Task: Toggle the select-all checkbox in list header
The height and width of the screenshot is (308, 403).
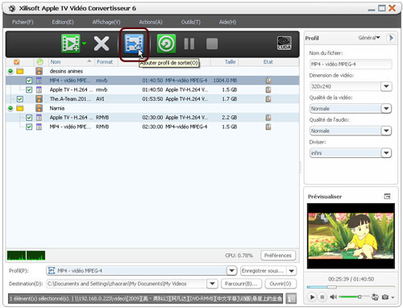Action: coord(17,62)
